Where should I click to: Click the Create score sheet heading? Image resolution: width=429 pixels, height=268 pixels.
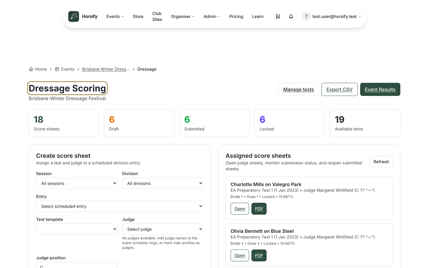[63, 156]
